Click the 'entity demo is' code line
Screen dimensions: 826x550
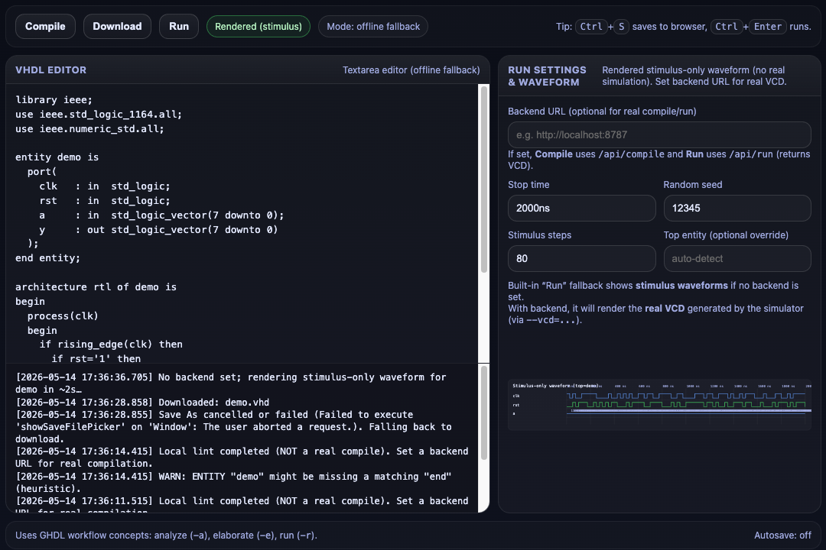(x=57, y=157)
